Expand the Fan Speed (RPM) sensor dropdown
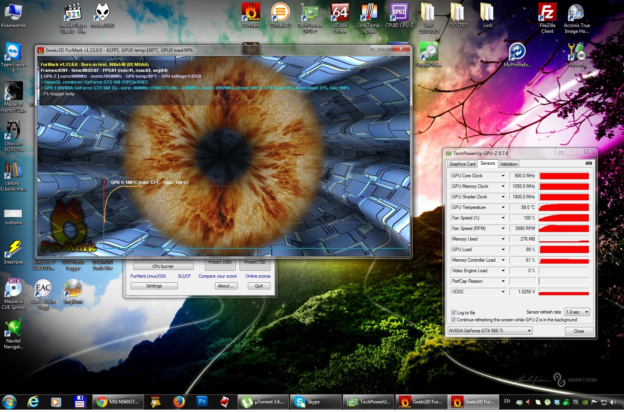 pyautogui.click(x=503, y=228)
